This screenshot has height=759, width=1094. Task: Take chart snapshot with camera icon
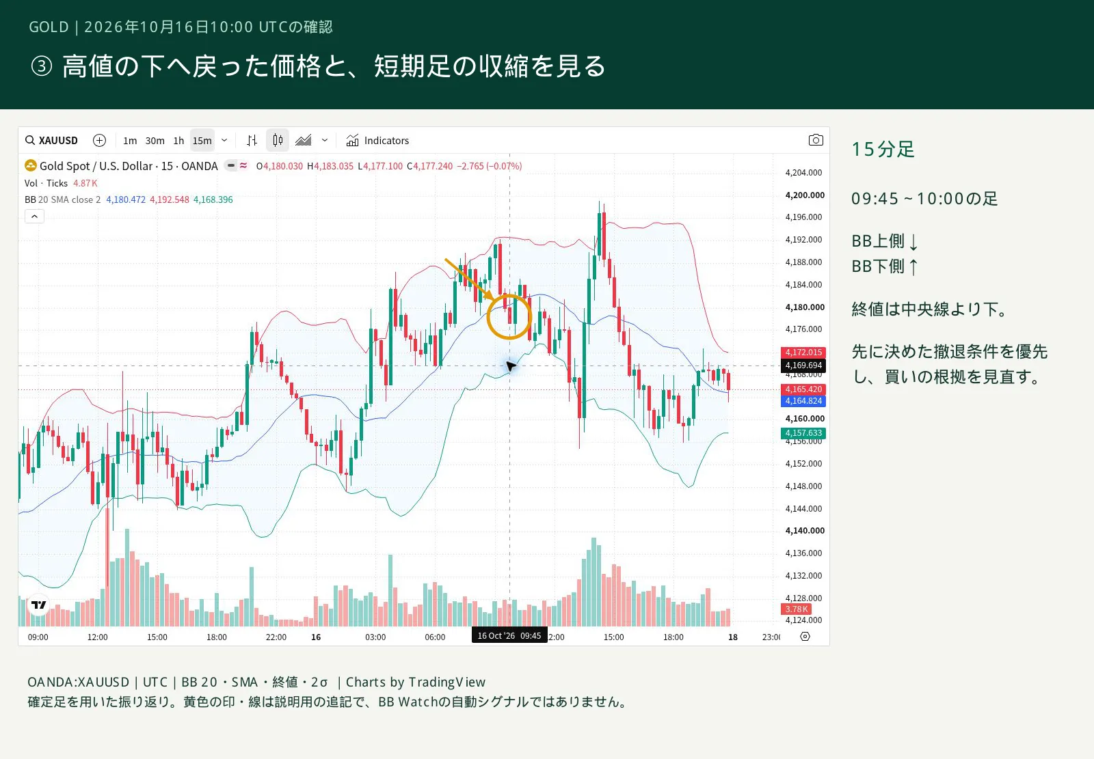pos(816,140)
